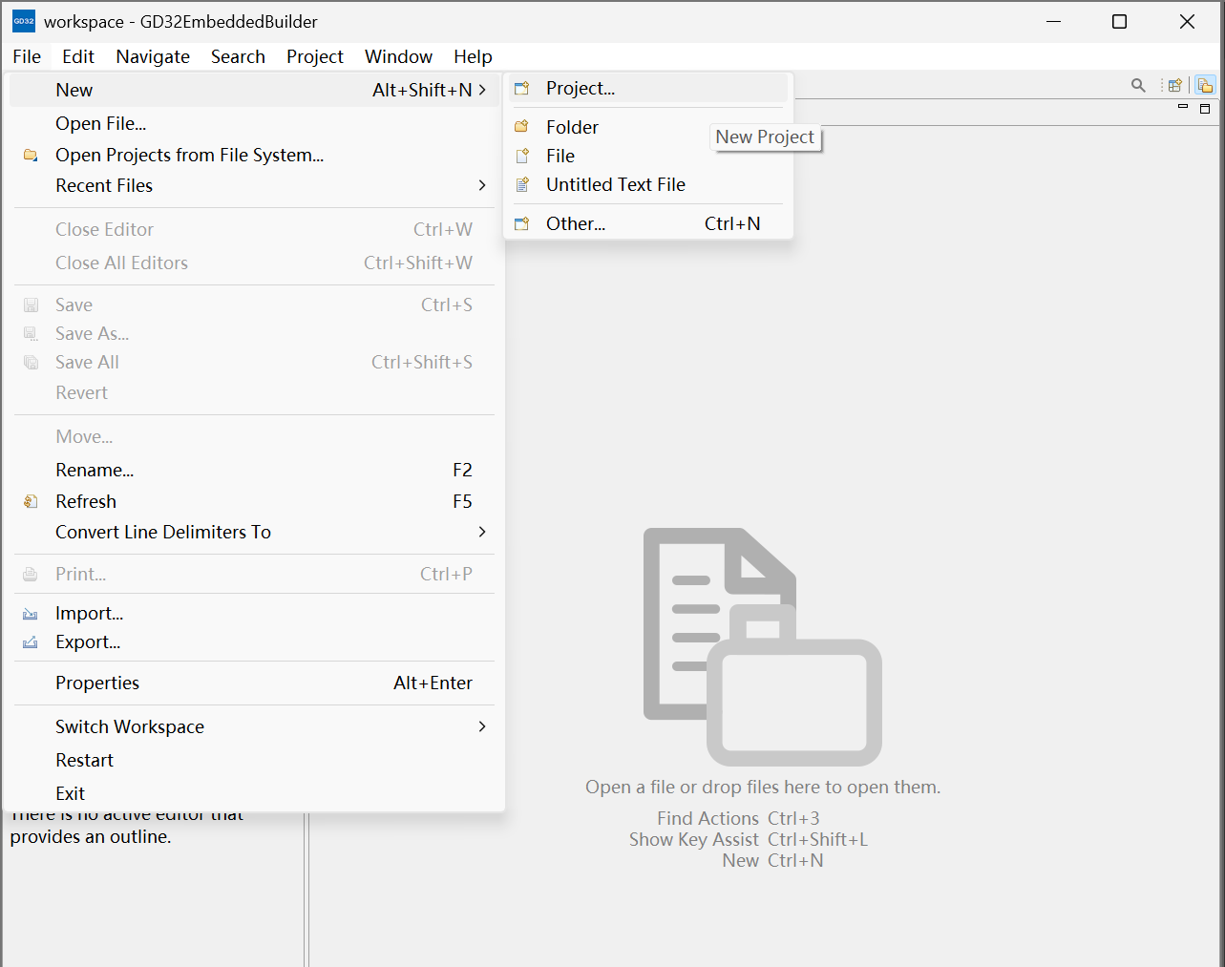This screenshot has width=1225, height=967.
Task: Expand the Recent Files submenu
Action: (x=254, y=185)
